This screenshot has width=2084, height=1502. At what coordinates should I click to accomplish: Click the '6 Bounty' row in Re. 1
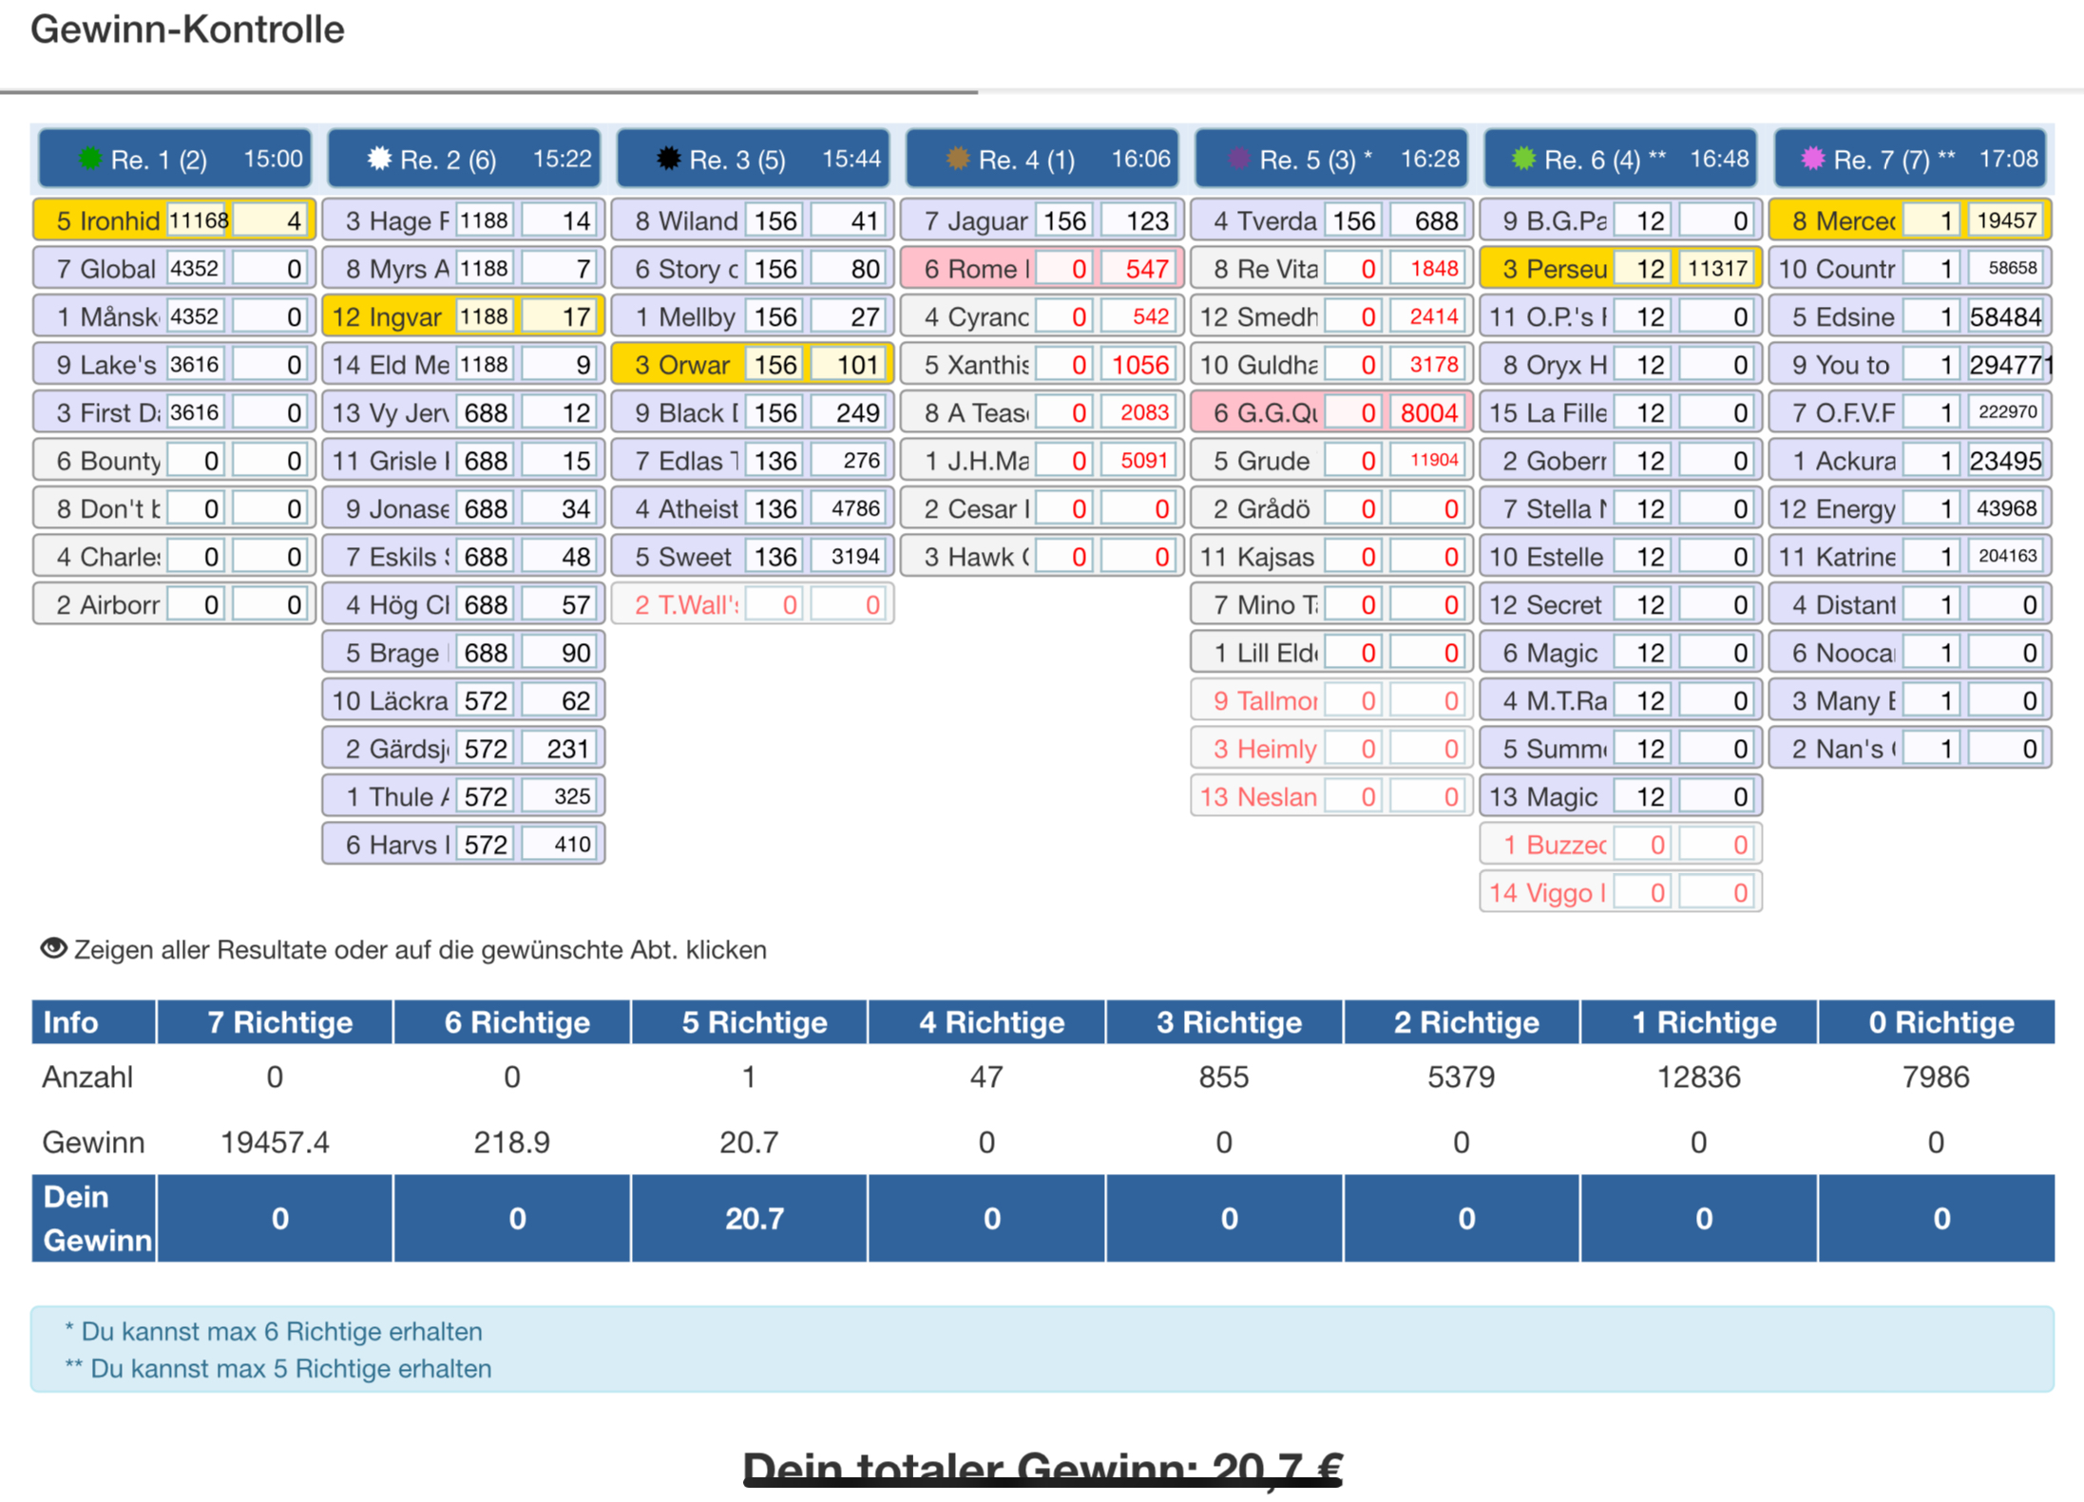175,461
